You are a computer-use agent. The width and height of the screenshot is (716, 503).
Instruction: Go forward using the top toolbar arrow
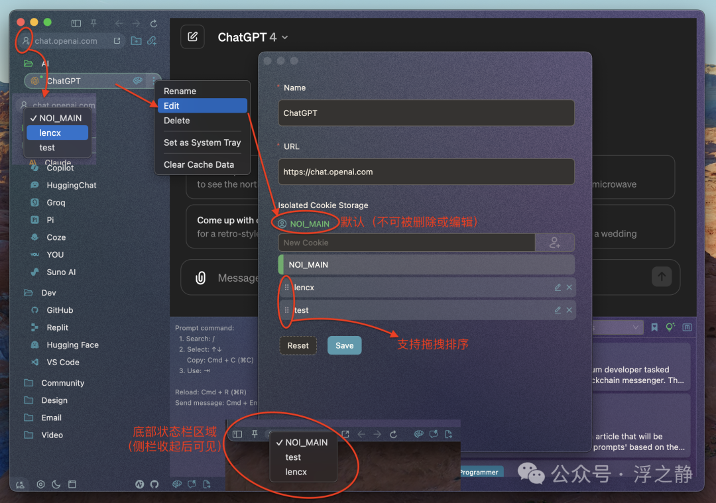click(x=136, y=23)
